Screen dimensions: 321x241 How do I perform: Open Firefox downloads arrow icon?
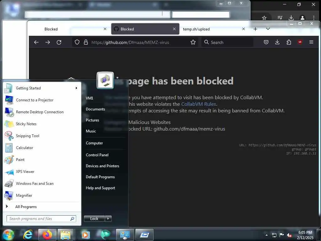pyautogui.click(x=277, y=42)
